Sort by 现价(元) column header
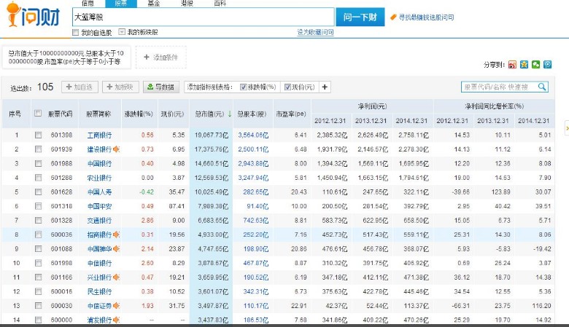 coord(173,114)
